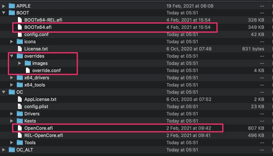Select the Kexts folder icon
273x156 pixels.
tap(20, 121)
